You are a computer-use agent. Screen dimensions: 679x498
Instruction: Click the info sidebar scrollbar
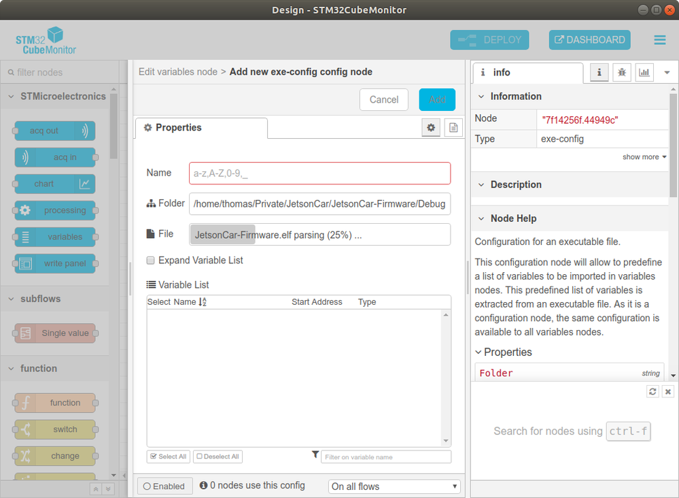(x=673, y=145)
